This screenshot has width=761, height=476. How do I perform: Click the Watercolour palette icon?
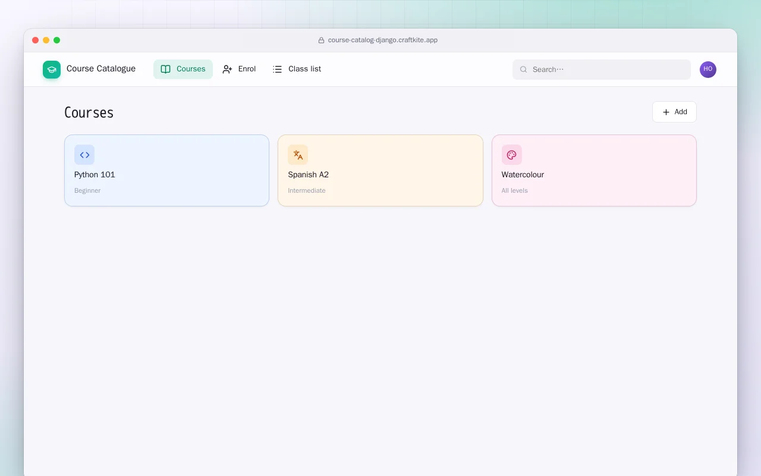tap(511, 155)
